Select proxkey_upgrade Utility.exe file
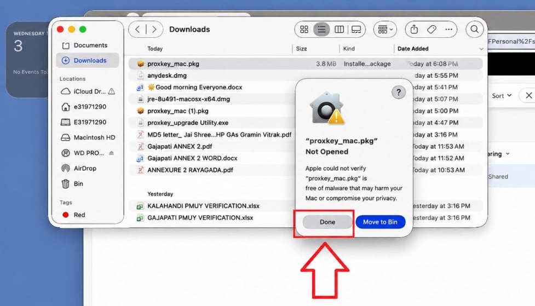The height and width of the screenshot is (306, 535). [x=188, y=123]
